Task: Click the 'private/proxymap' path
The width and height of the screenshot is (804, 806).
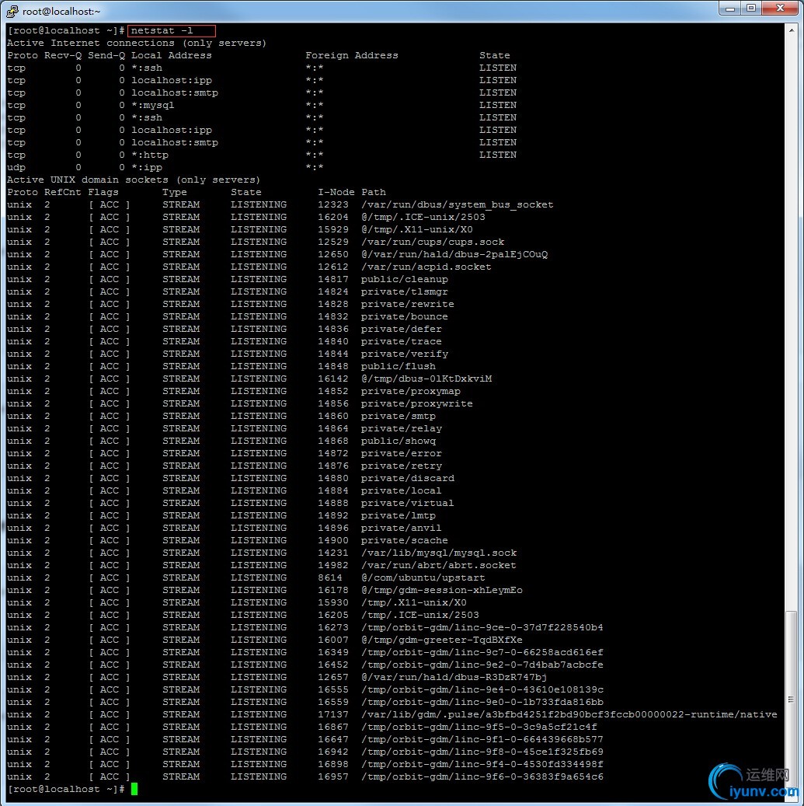Action: (410, 391)
